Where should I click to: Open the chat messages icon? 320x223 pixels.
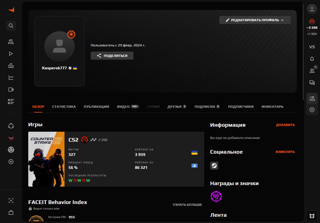click(312, 83)
